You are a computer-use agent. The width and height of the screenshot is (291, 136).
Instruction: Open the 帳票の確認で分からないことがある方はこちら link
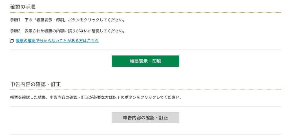click(x=57, y=41)
